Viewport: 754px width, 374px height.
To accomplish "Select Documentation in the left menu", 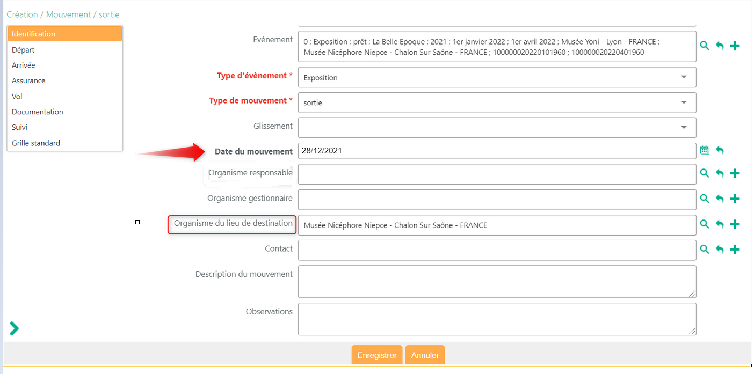I will tap(38, 112).
